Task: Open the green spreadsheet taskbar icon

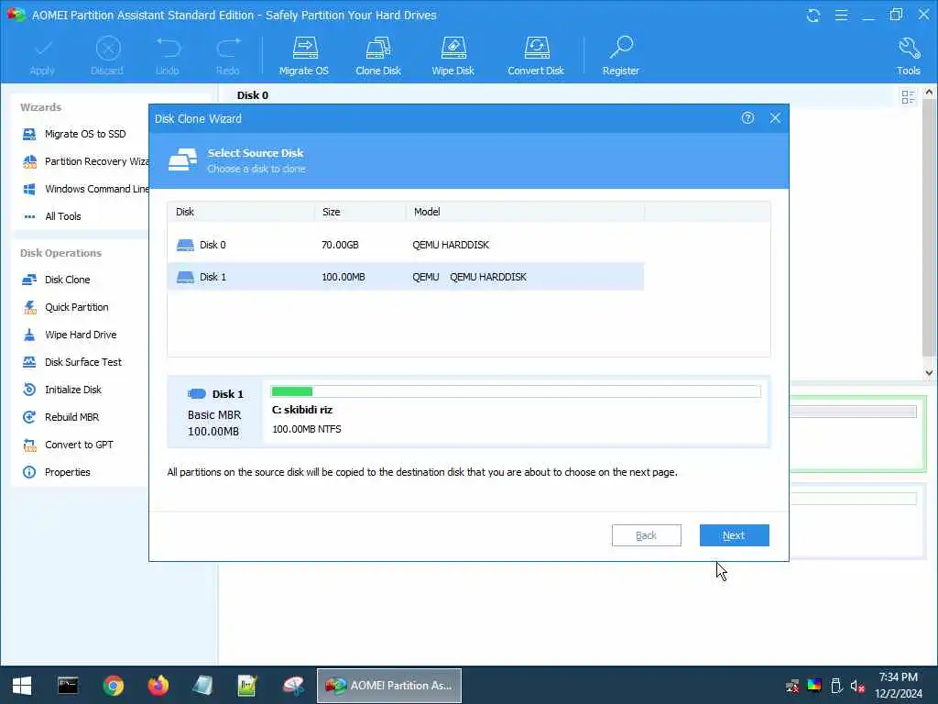Action: (x=247, y=686)
